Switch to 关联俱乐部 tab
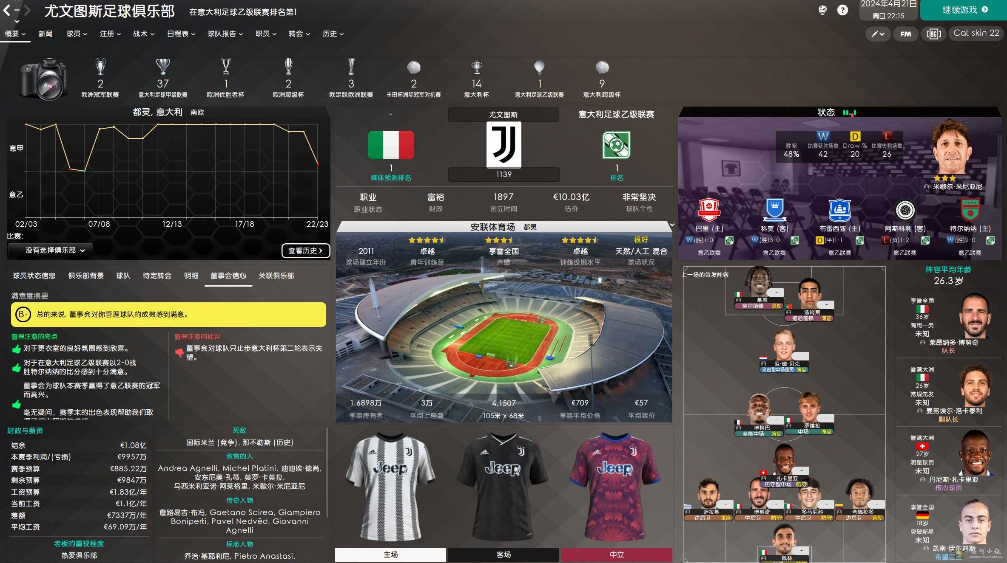The image size is (1007, 563). pos(276,276)
